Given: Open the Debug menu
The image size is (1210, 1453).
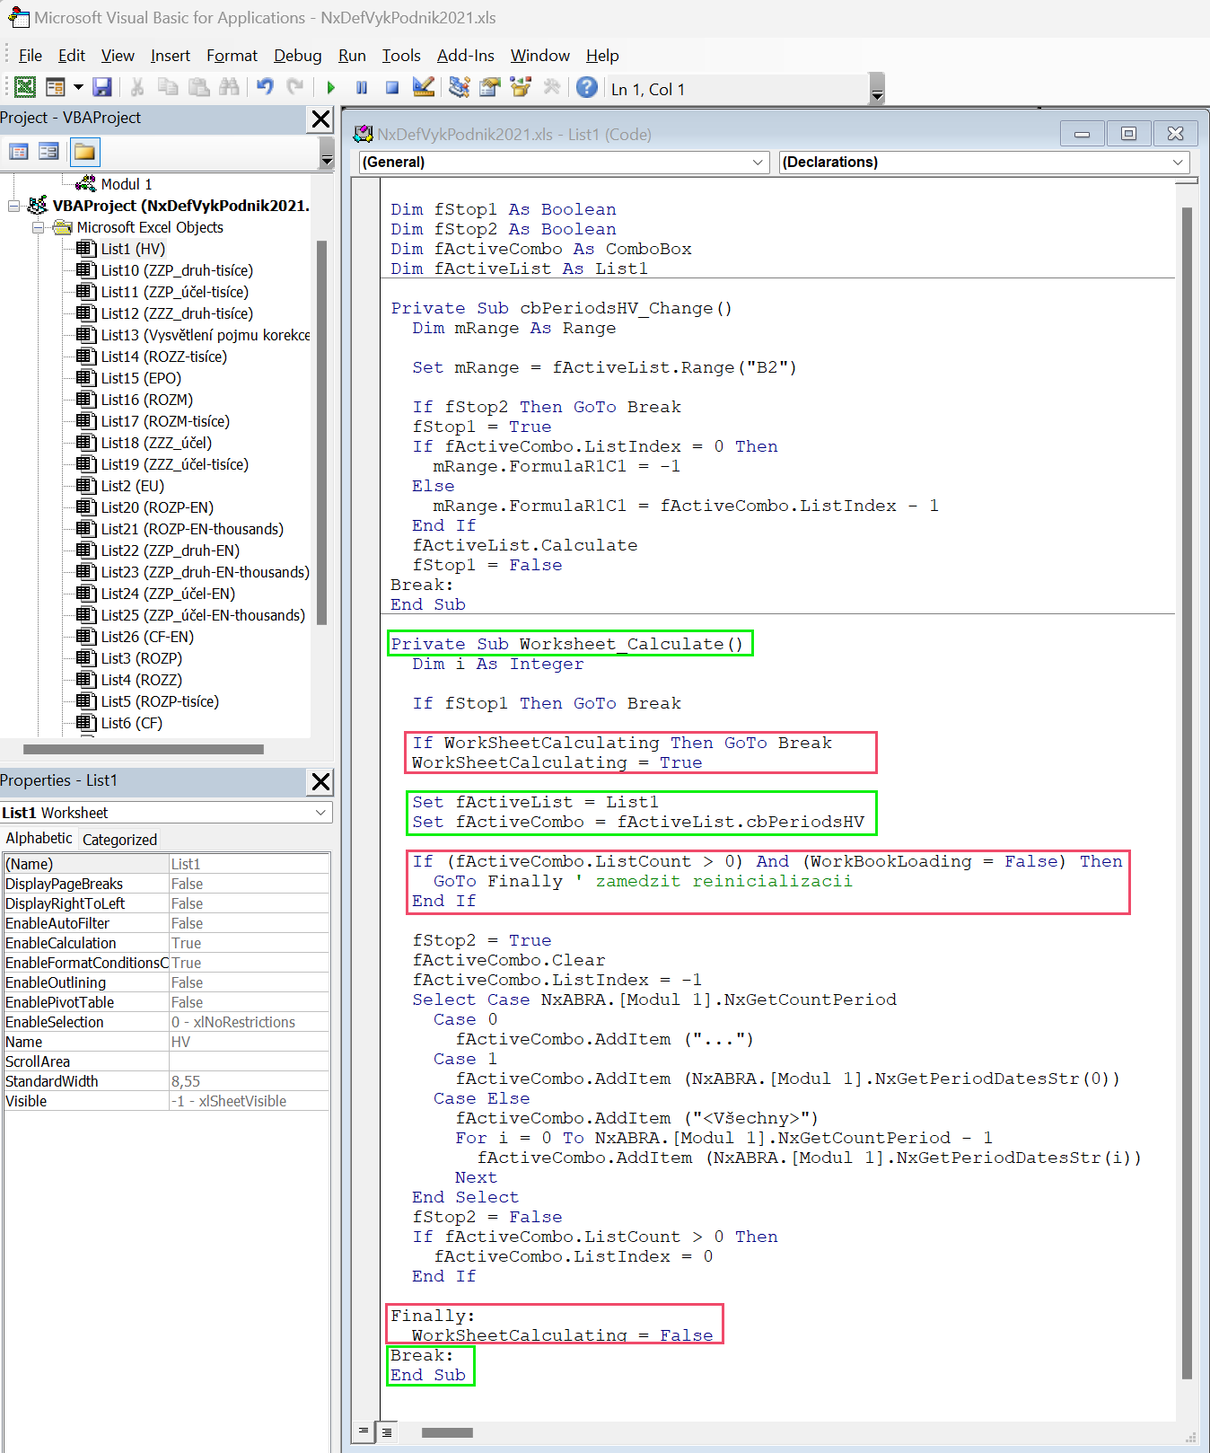Looking at the screenshot, I should tap(298, 56).
